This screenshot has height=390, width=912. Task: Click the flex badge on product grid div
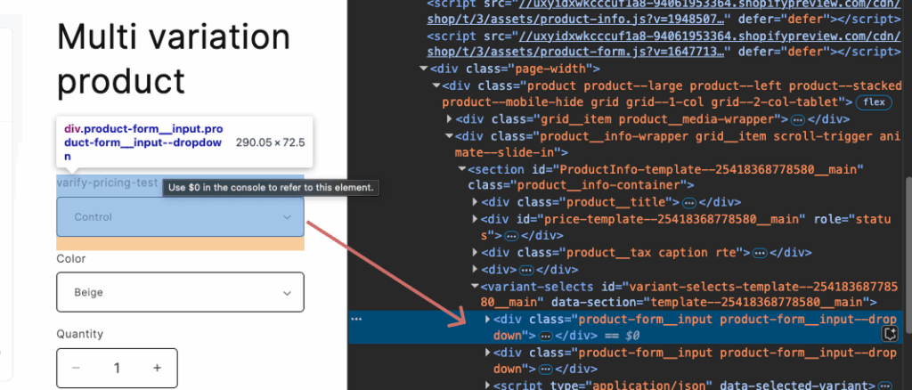click(x=873, y=102)
